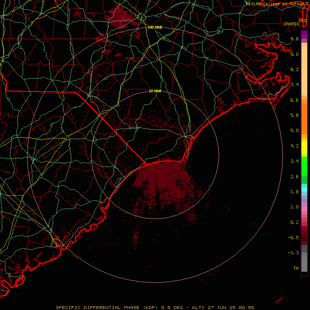
Task: Click the 3.4 value on the color scale
Action: pos(294,161)
